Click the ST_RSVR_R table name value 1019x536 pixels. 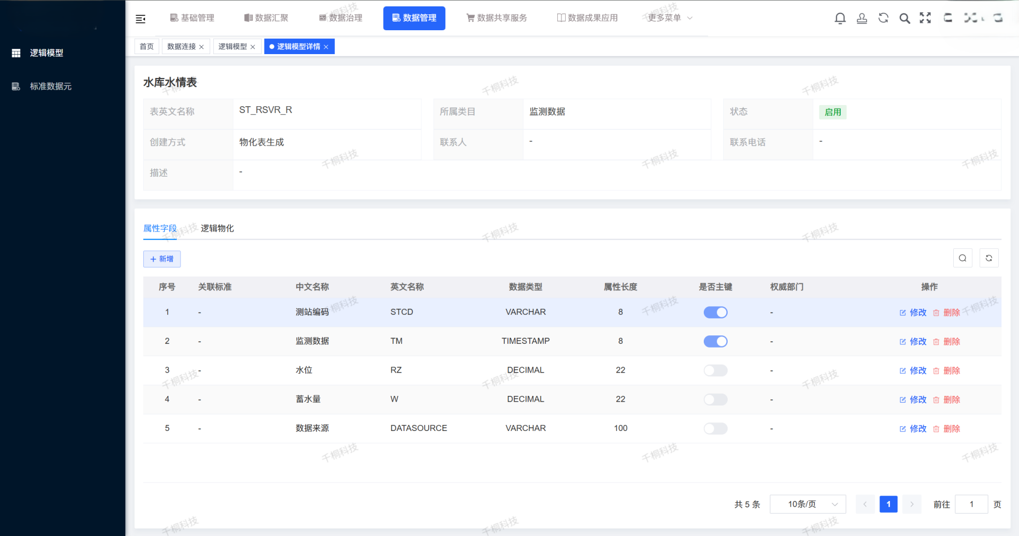[x=265, y=110]
